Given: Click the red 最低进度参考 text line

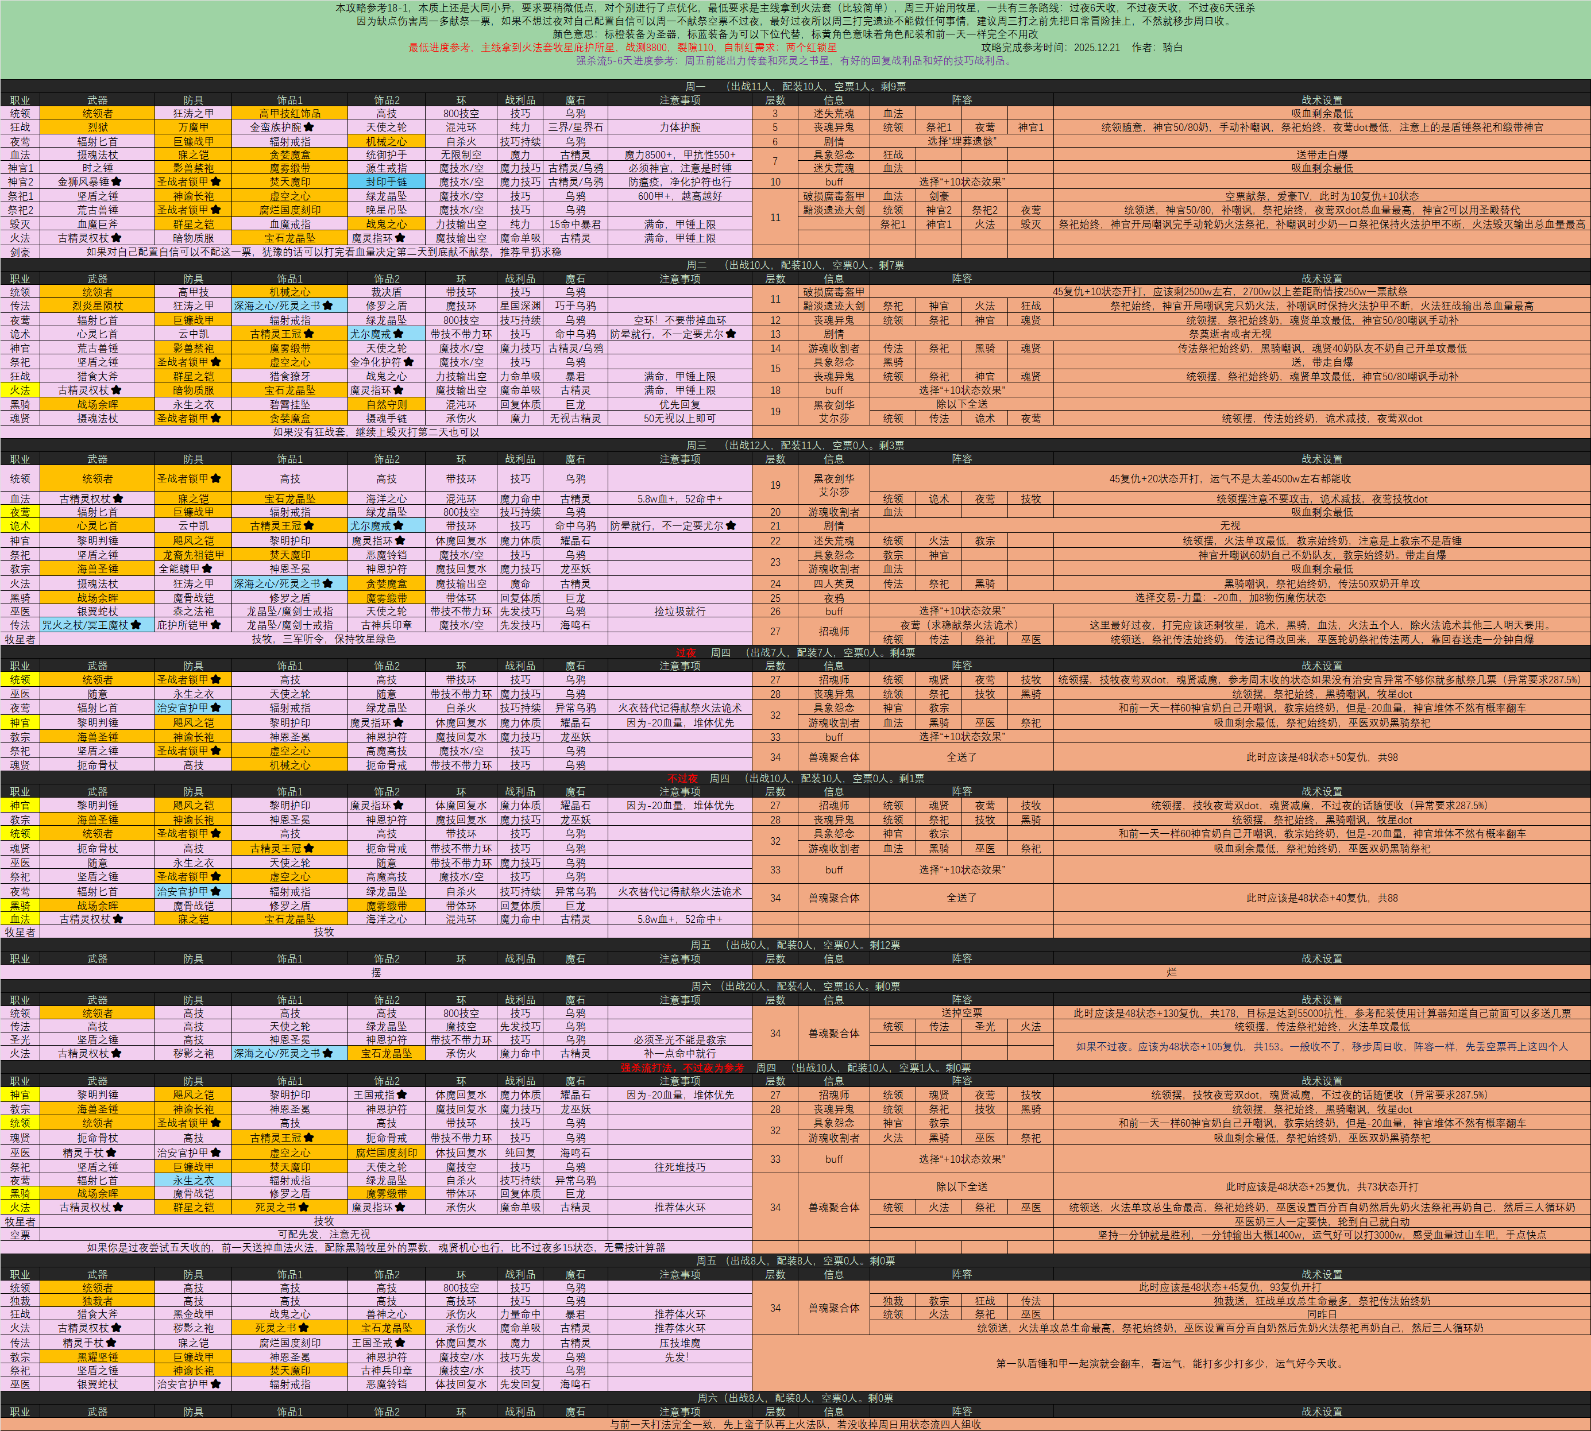Looking at the screenshot, I should tap(621, 47).
